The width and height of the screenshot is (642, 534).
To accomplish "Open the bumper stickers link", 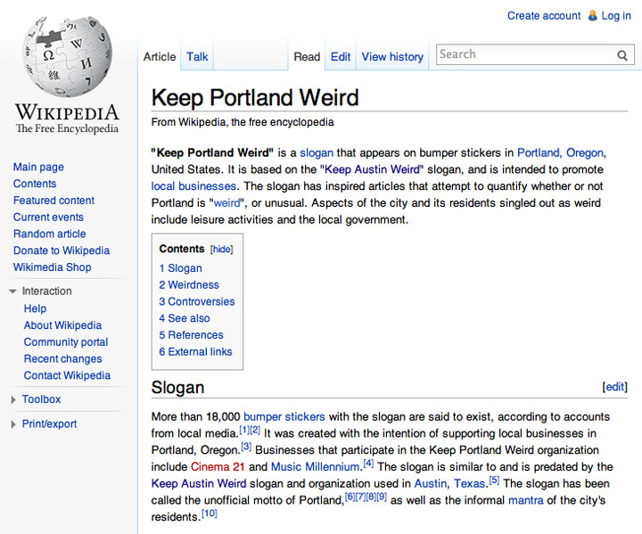I will (284, 417).
